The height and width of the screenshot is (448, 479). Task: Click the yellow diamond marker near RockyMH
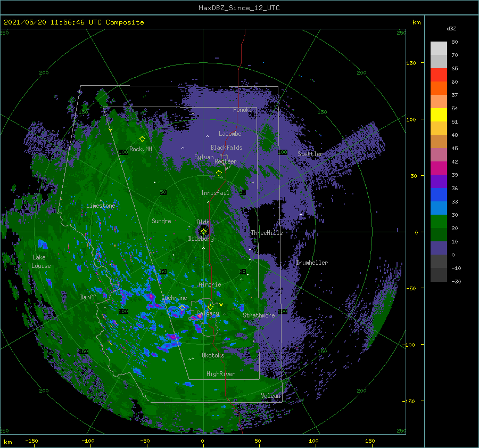pyautogui.click(x=142, y=139)
